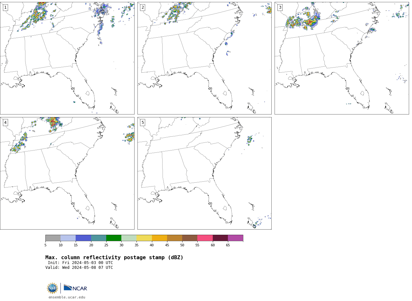Click the maroon 60-65 dBZ swatch
Image resolution: width=412 pixels, height=301 pixels.
220,238
